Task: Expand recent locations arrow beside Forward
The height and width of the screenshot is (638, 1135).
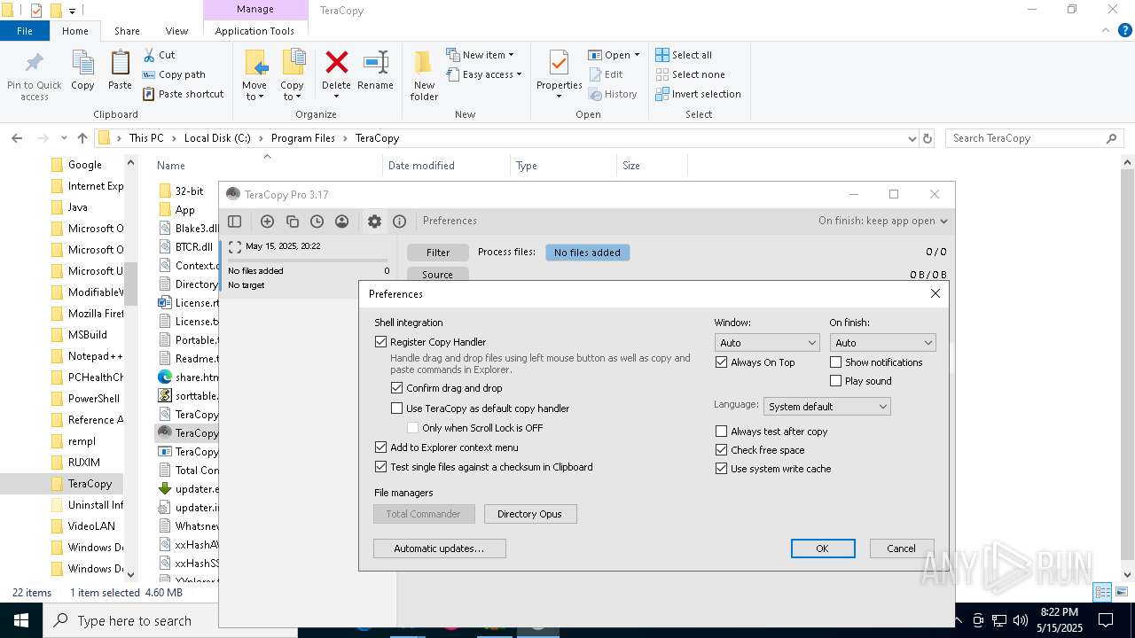Action: pos(62,138)
